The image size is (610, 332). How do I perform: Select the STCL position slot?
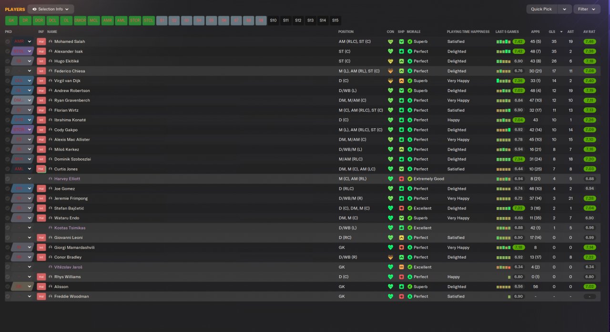click(149, 21)
